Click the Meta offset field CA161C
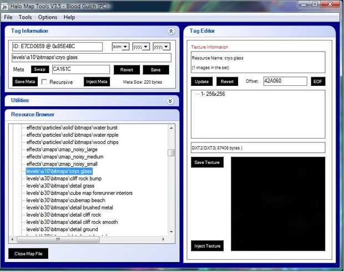The image size is (344, 272). (x=81, y=69)
